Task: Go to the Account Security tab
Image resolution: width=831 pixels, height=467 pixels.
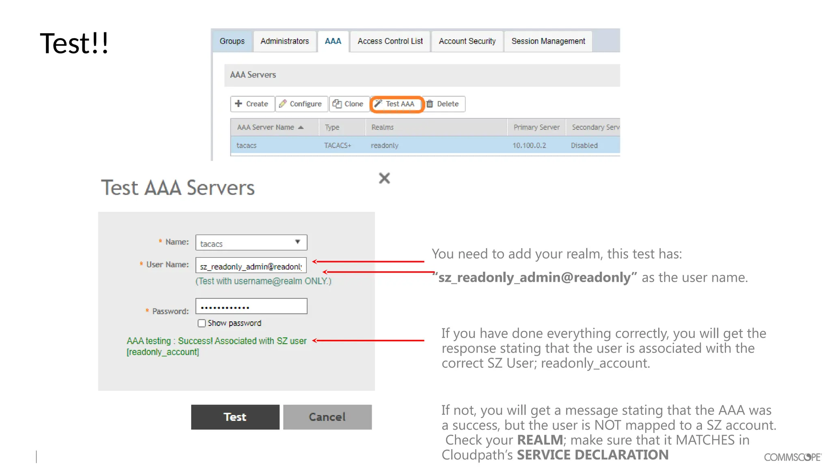Action: (467, 41)
